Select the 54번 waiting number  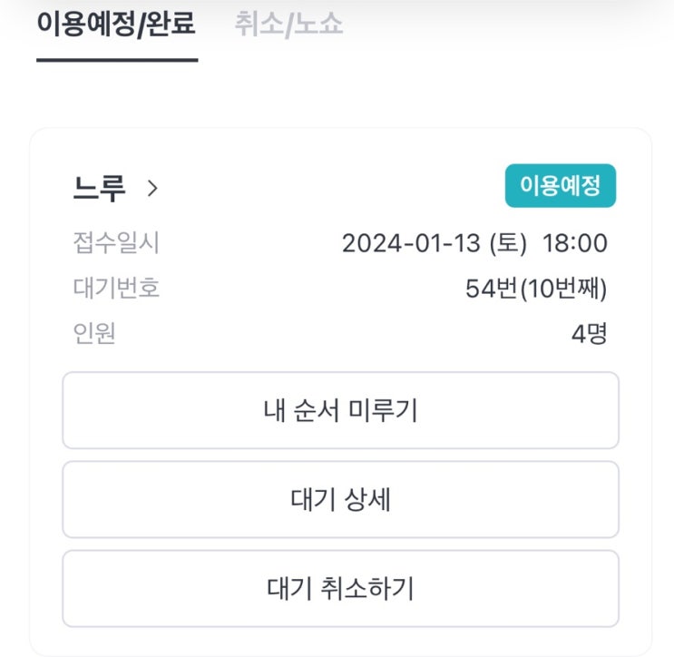click(491, 289)
